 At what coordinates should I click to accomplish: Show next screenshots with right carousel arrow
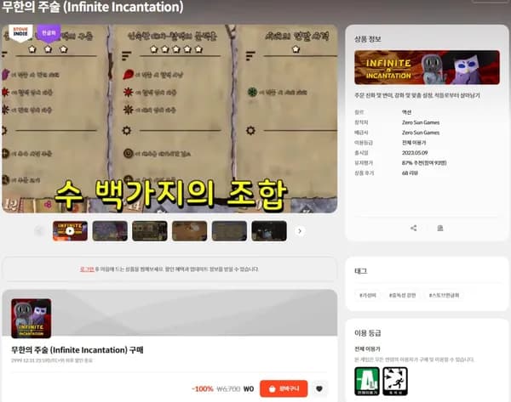[300, 231]
